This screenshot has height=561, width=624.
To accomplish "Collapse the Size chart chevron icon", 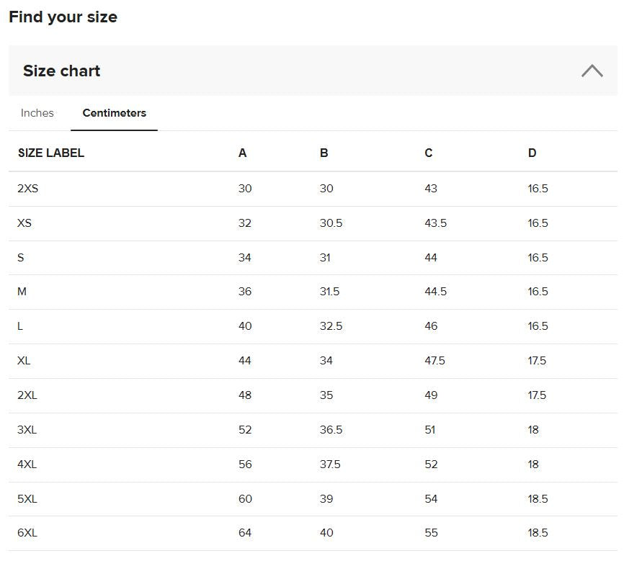I will tap(592, 71).
